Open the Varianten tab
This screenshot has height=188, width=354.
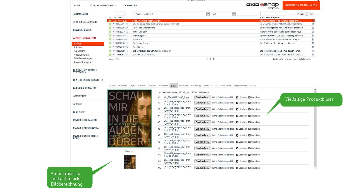(164, 86)
